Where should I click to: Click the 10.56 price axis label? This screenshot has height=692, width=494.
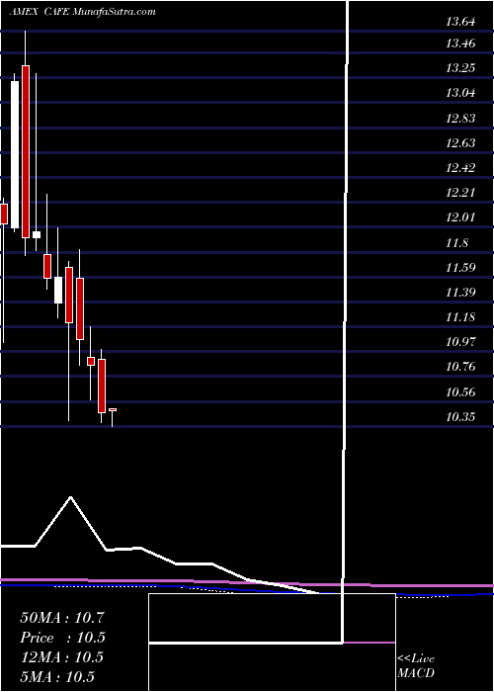(x=460, y=391)
